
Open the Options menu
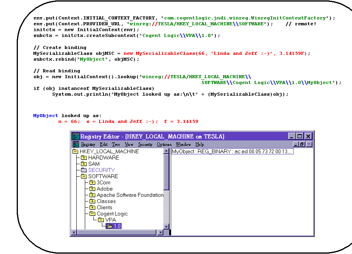(164, 144)
